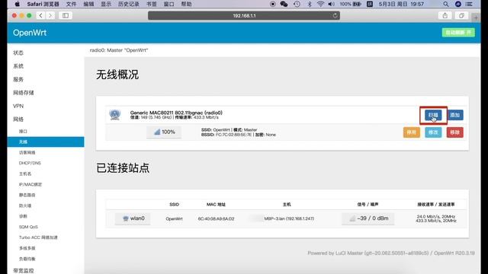Open Safari 书签 menu
Viewport: 488px width, 274px height.
pyautogui.click(x=152, y=4)
